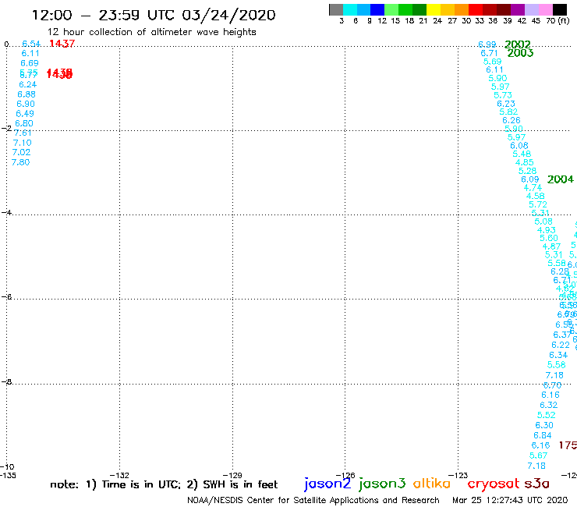Click the 6.99 wave height reading
The height and width of the screenshot is (507, 577).
(487, 44)
